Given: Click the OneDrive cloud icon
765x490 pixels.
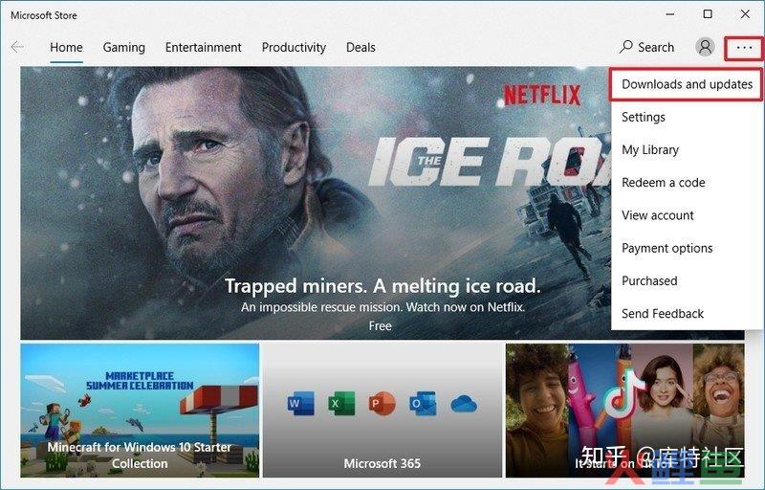Looking at the screenshot, I should 464,404.
